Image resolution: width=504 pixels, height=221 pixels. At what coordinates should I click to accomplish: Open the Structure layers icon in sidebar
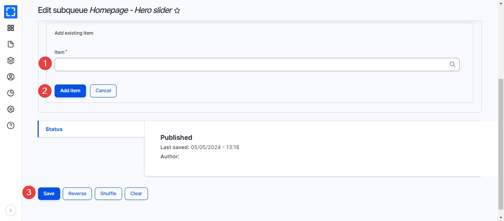[x=11, y=61]
